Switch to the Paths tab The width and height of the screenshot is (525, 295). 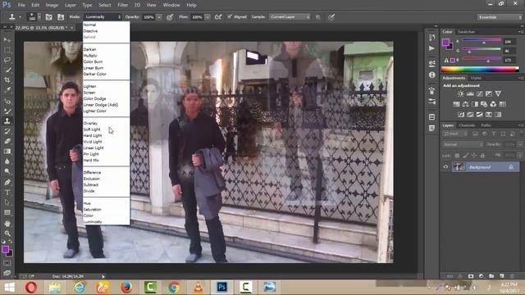(x=486, y=125)
